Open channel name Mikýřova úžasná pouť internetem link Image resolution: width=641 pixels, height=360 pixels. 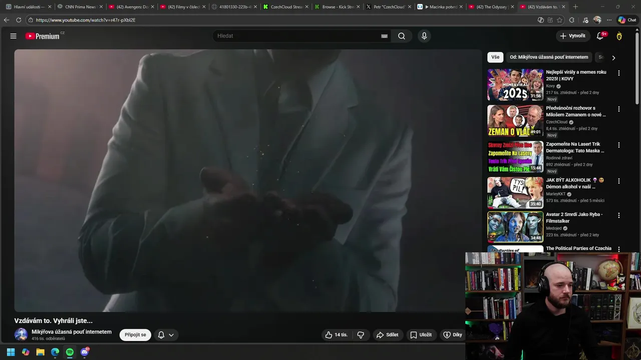tap(72, 332)
